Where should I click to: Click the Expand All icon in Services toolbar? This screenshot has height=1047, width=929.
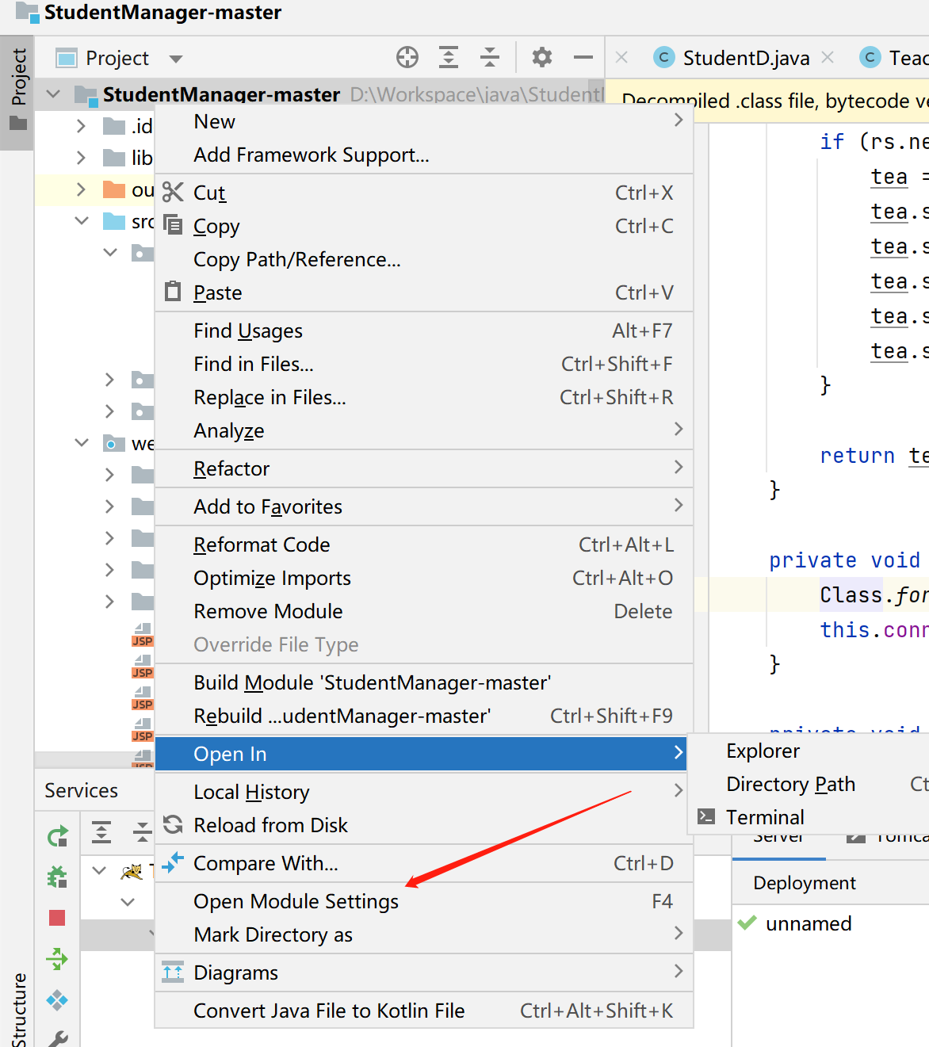click(x=101, y=832)
